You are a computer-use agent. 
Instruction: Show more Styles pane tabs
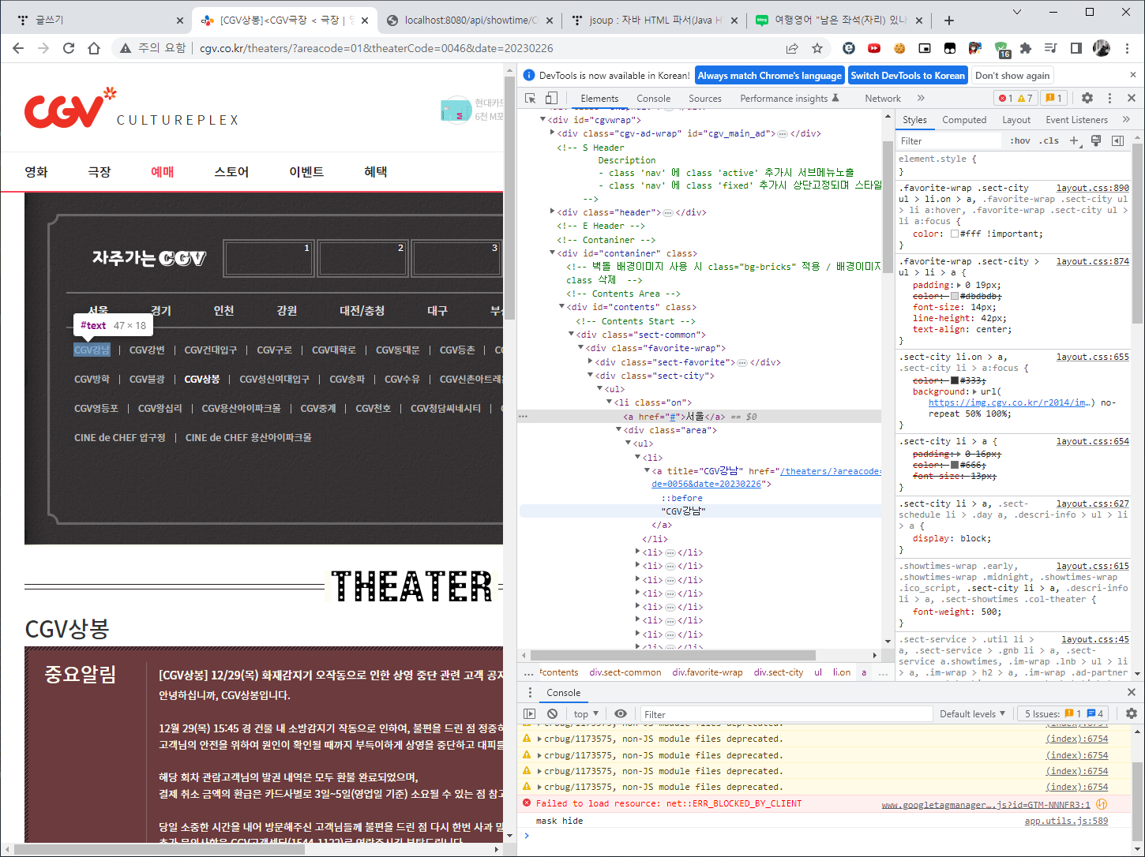pyautogui.click(x=1126, y=120)
